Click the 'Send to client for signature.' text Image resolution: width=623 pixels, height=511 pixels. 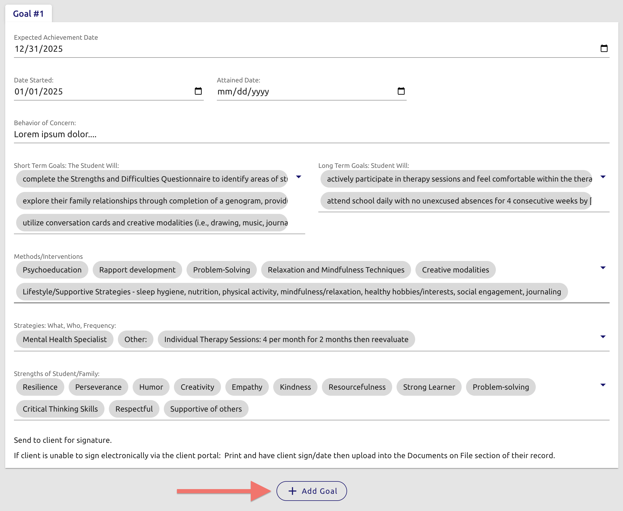pyautogui.click(x=63, y=440)
